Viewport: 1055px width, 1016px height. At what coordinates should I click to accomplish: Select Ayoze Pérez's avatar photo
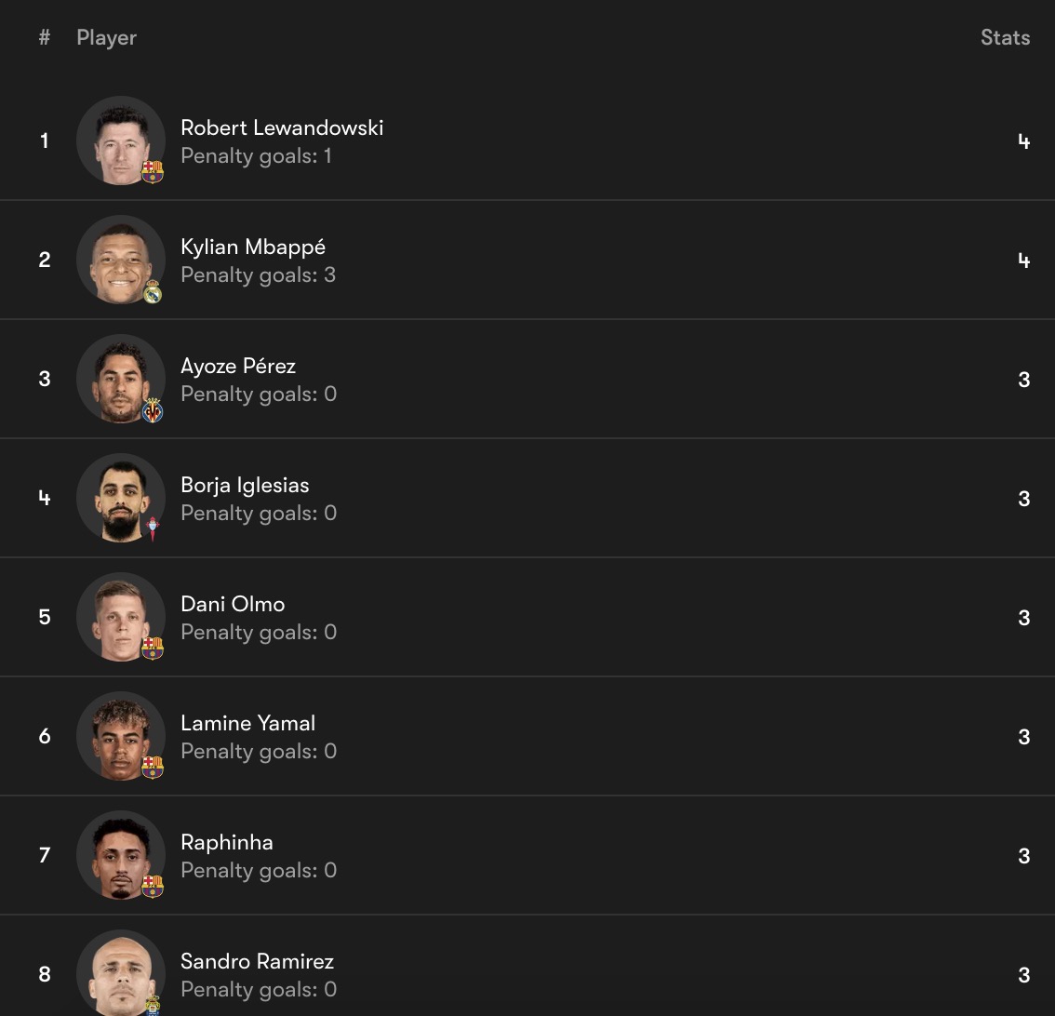coord(121,379)
